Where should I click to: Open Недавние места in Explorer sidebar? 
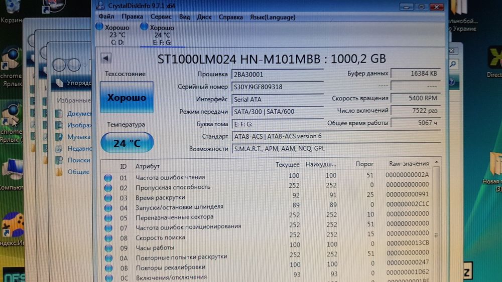[74, 148]
